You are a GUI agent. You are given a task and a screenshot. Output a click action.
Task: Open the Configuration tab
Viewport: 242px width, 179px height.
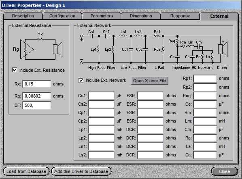tap(62, 16)
